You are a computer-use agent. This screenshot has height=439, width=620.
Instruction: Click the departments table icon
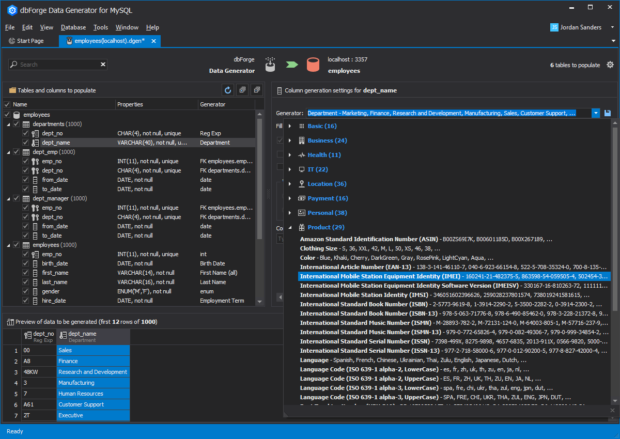[26, 124]
